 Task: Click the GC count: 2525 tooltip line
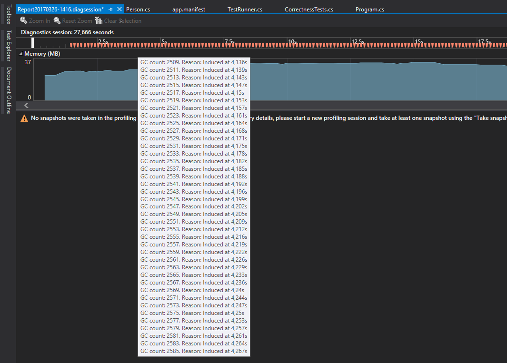pyautogui.click(x=194, y=123)
